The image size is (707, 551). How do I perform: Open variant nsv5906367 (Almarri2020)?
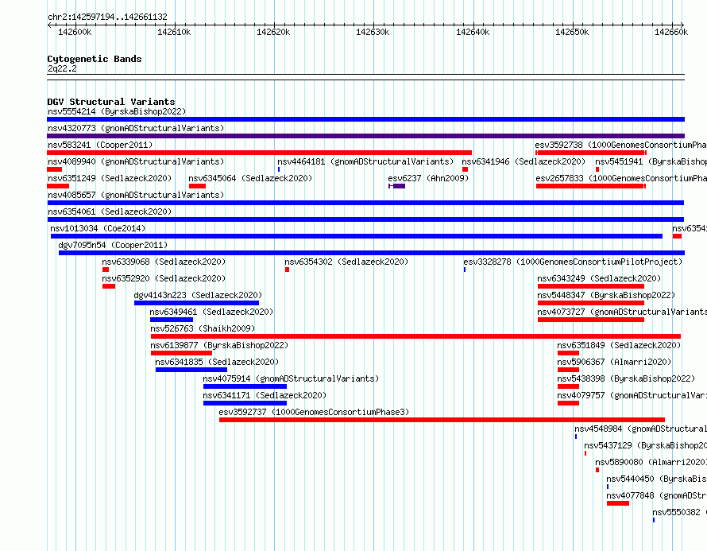tap(615, 362)
